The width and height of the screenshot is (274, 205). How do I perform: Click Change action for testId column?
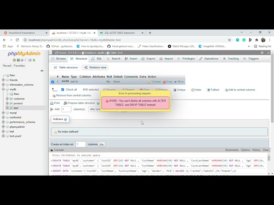click(x=154, y=82)
